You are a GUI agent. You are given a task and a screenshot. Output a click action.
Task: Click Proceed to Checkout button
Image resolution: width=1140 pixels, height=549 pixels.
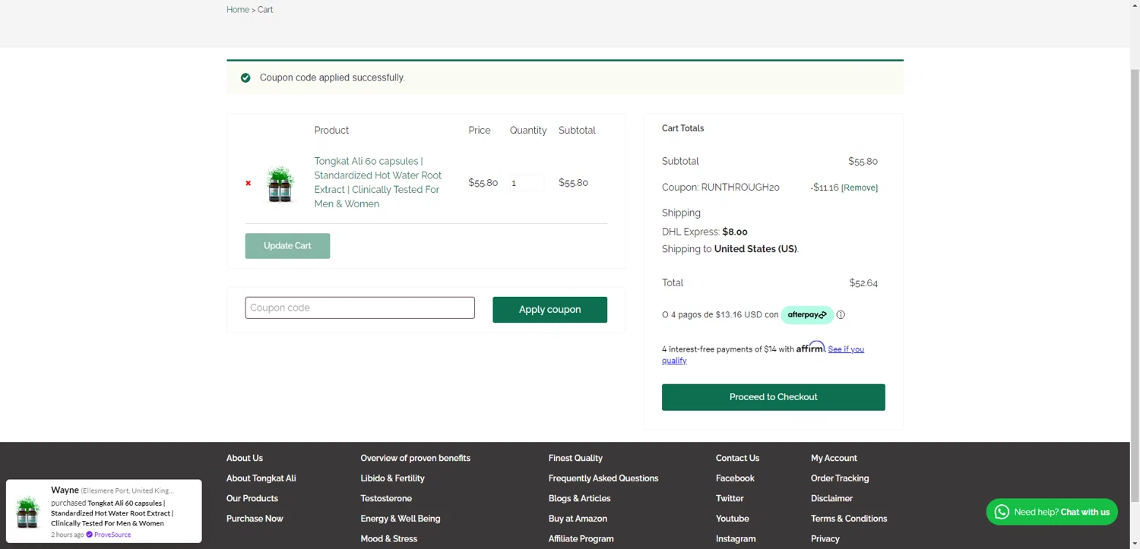[x=773, y=397]
